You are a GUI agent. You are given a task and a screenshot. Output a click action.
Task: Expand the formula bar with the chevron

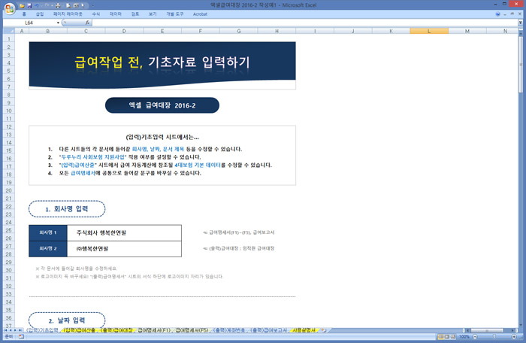pos(520,23)
